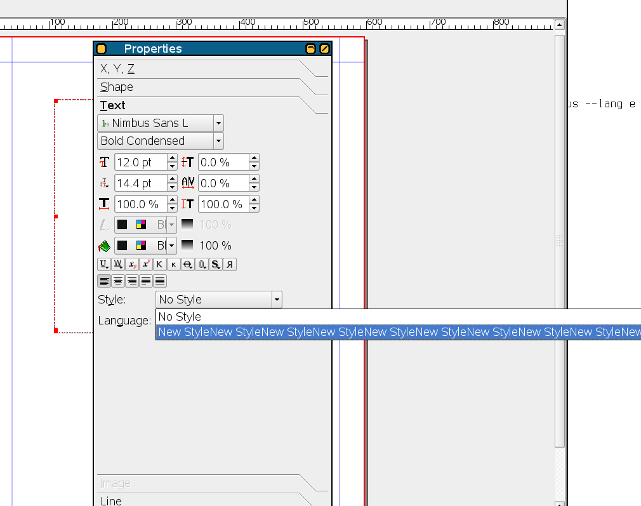Open text fill color dropdown

(171, 246)
